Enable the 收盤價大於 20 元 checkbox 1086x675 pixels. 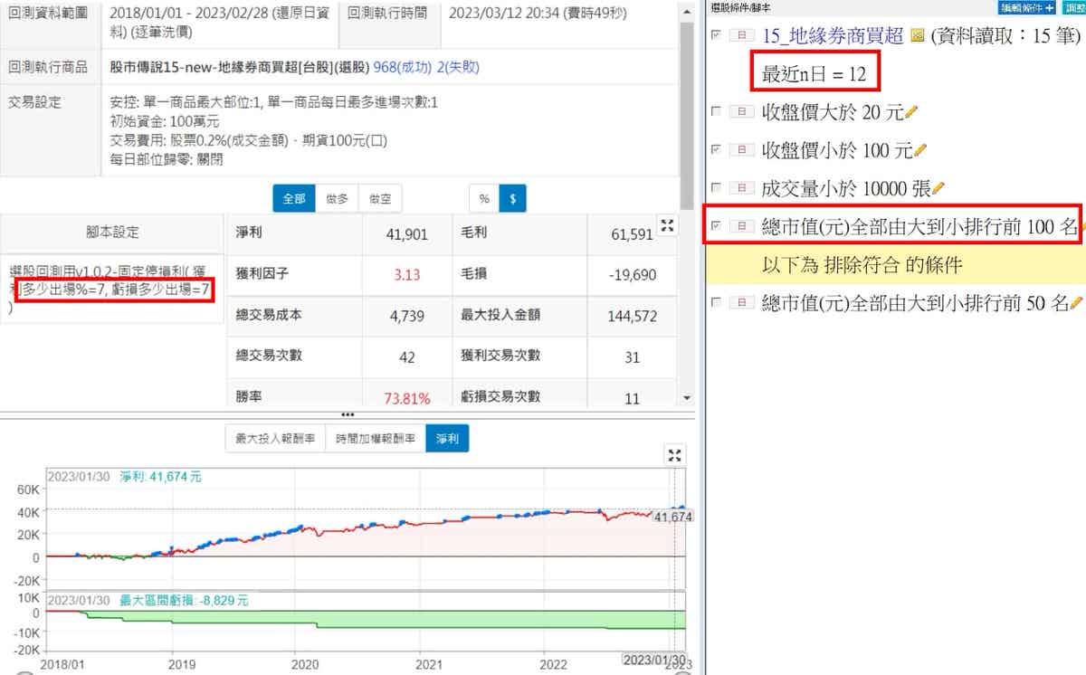point(717,112)
